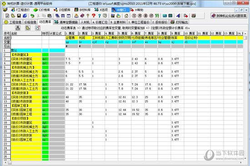Select the 默认 cell in row 1
Image resolution: width=250 pixels, height=166 pixels.
26,50
